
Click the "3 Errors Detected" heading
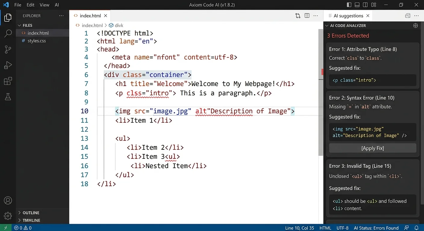click(348, 35)
